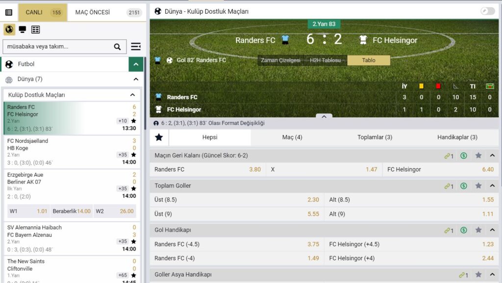The width and height of the screenshot is (502, 283).
Task: Select FC Helsingor (+4) at 2.44
Action: pyautogui.click(x=411, y=258)
